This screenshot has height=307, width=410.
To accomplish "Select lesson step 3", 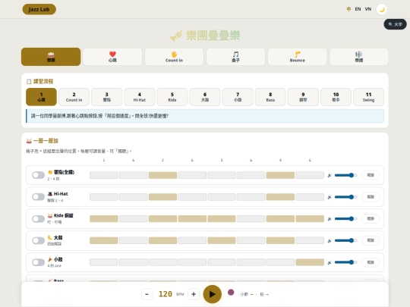I will [x=107, y=97].
